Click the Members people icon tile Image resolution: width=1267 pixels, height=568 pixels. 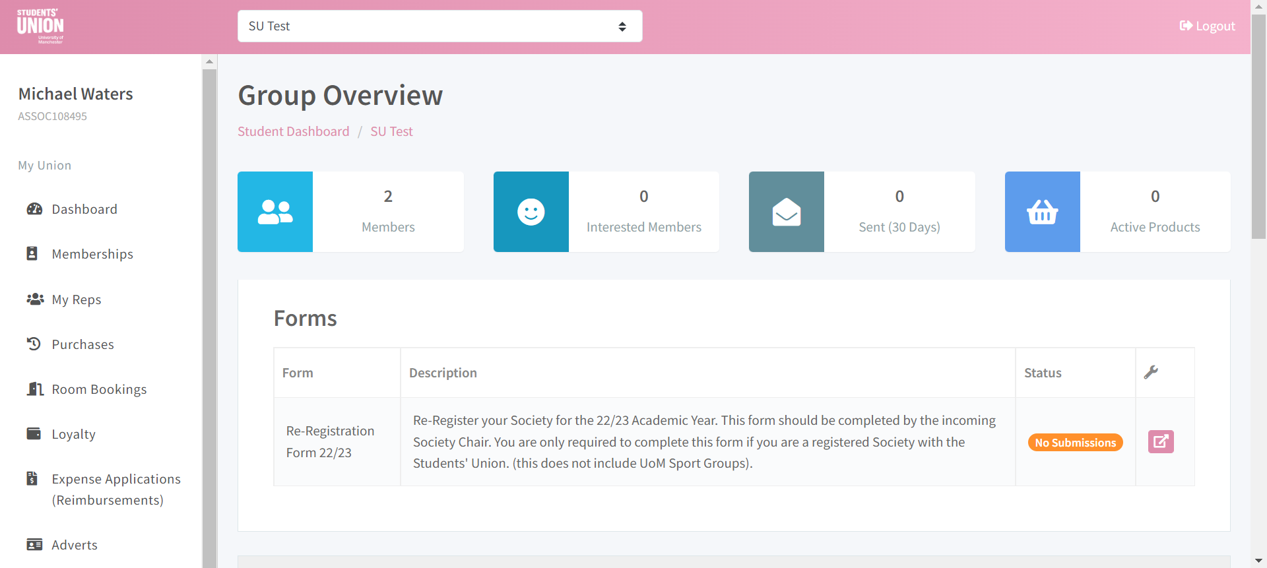(275, 212)
